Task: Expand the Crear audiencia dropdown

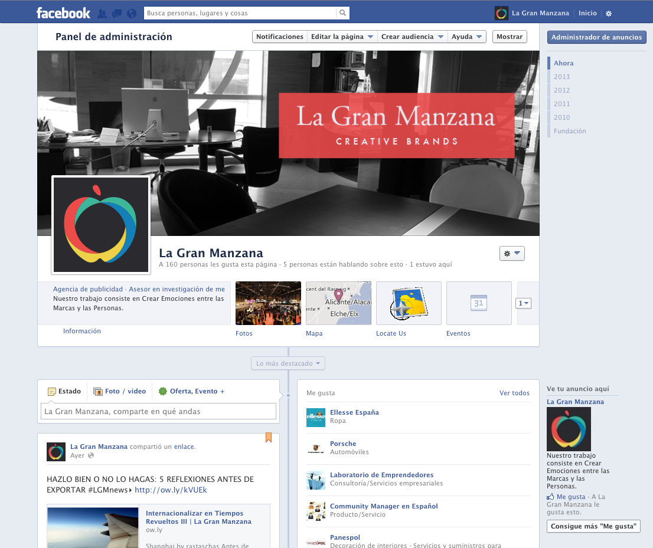Action: click(412, 37)
